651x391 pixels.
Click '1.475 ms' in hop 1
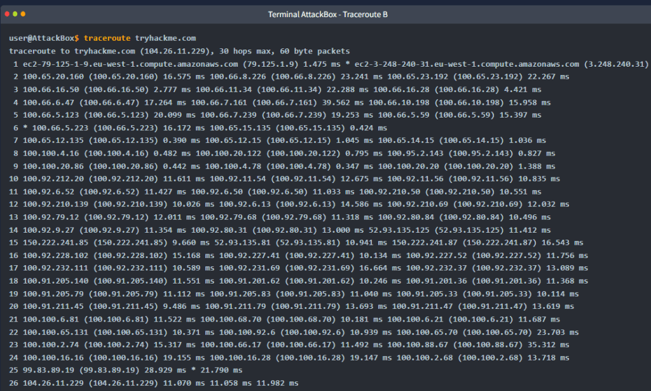click(321, 64)
